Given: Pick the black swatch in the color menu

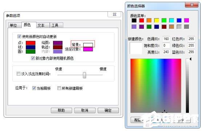Looking at the screenshot, I should tap(134, 20).
